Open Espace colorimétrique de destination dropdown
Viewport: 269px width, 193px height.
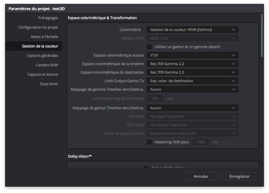[193, 72]
